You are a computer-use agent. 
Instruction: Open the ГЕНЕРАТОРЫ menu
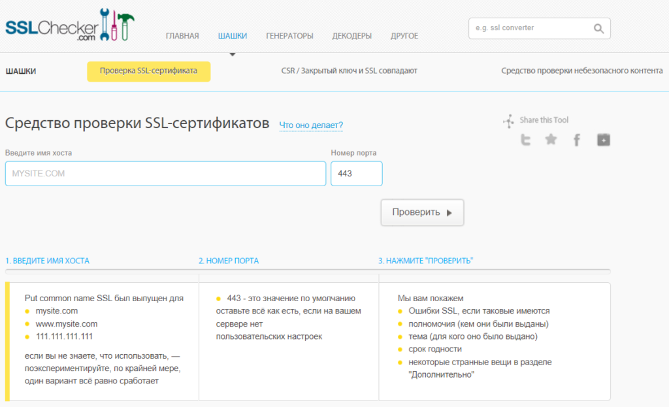coord(289,36)
